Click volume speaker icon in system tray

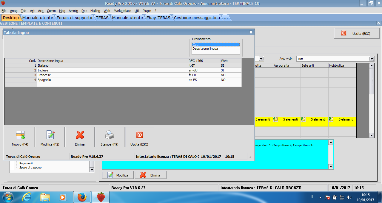pos(349,197)
